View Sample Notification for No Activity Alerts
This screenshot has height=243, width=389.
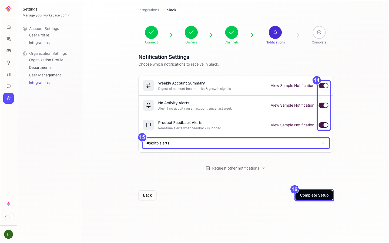pyautogui.click(x=293, y=105)
